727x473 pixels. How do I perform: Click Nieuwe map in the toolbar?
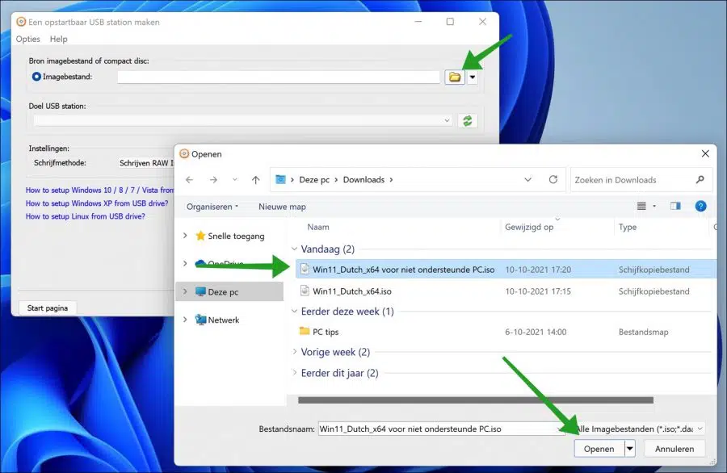click(x=282, y=207)
